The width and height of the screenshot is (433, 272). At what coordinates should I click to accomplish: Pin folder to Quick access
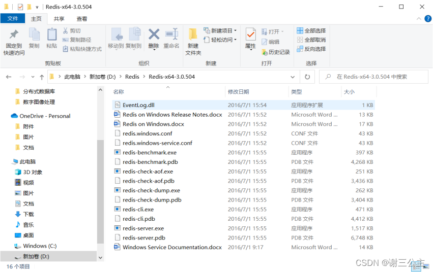coord(14,42)
